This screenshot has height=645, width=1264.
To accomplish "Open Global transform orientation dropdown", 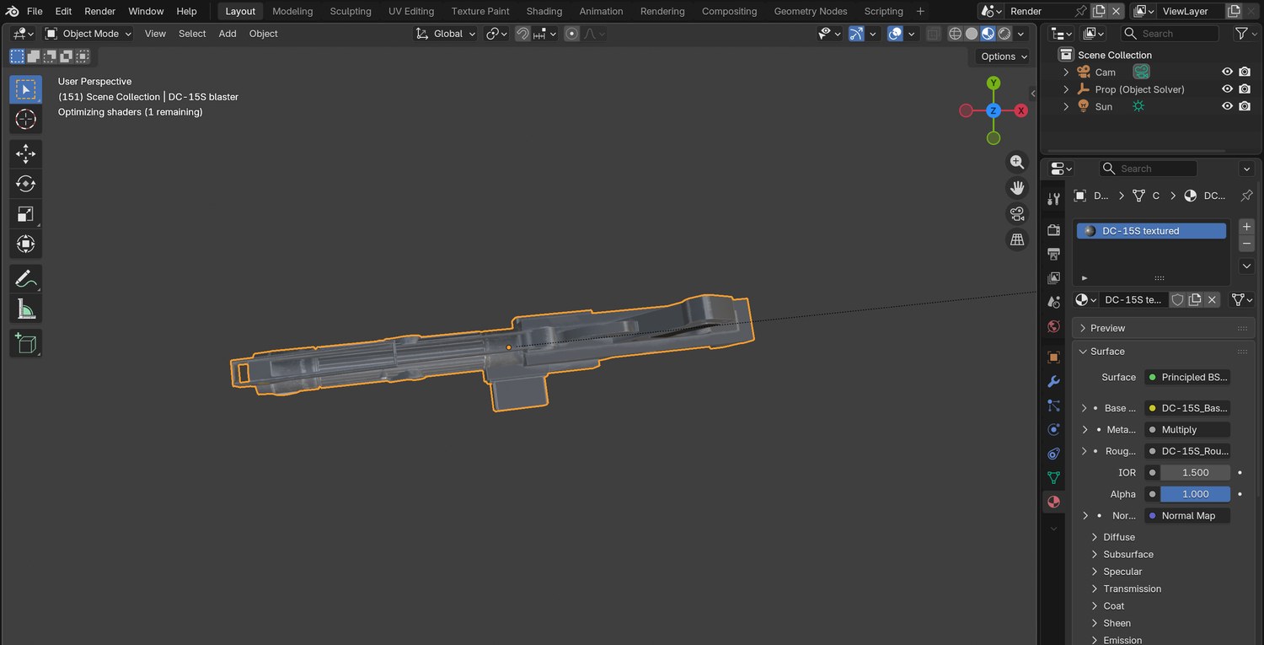I will click(446, 34).
